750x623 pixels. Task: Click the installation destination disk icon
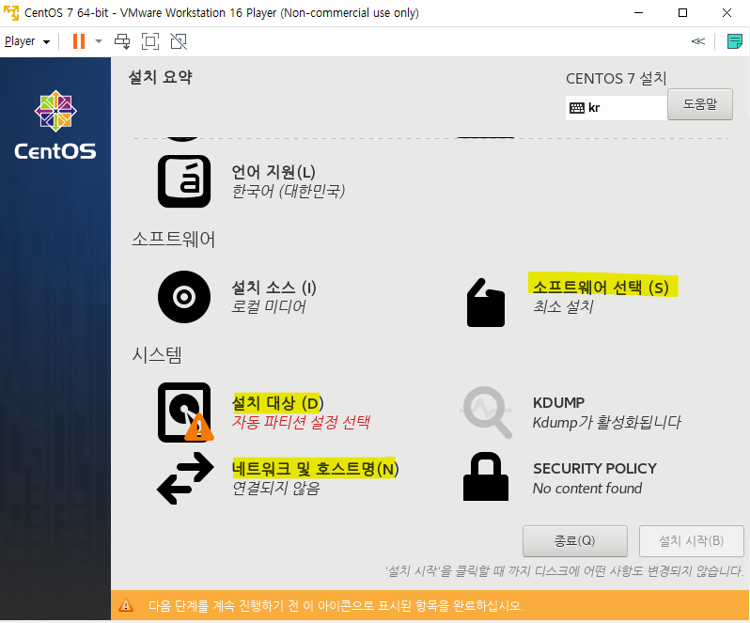point(185,413)
